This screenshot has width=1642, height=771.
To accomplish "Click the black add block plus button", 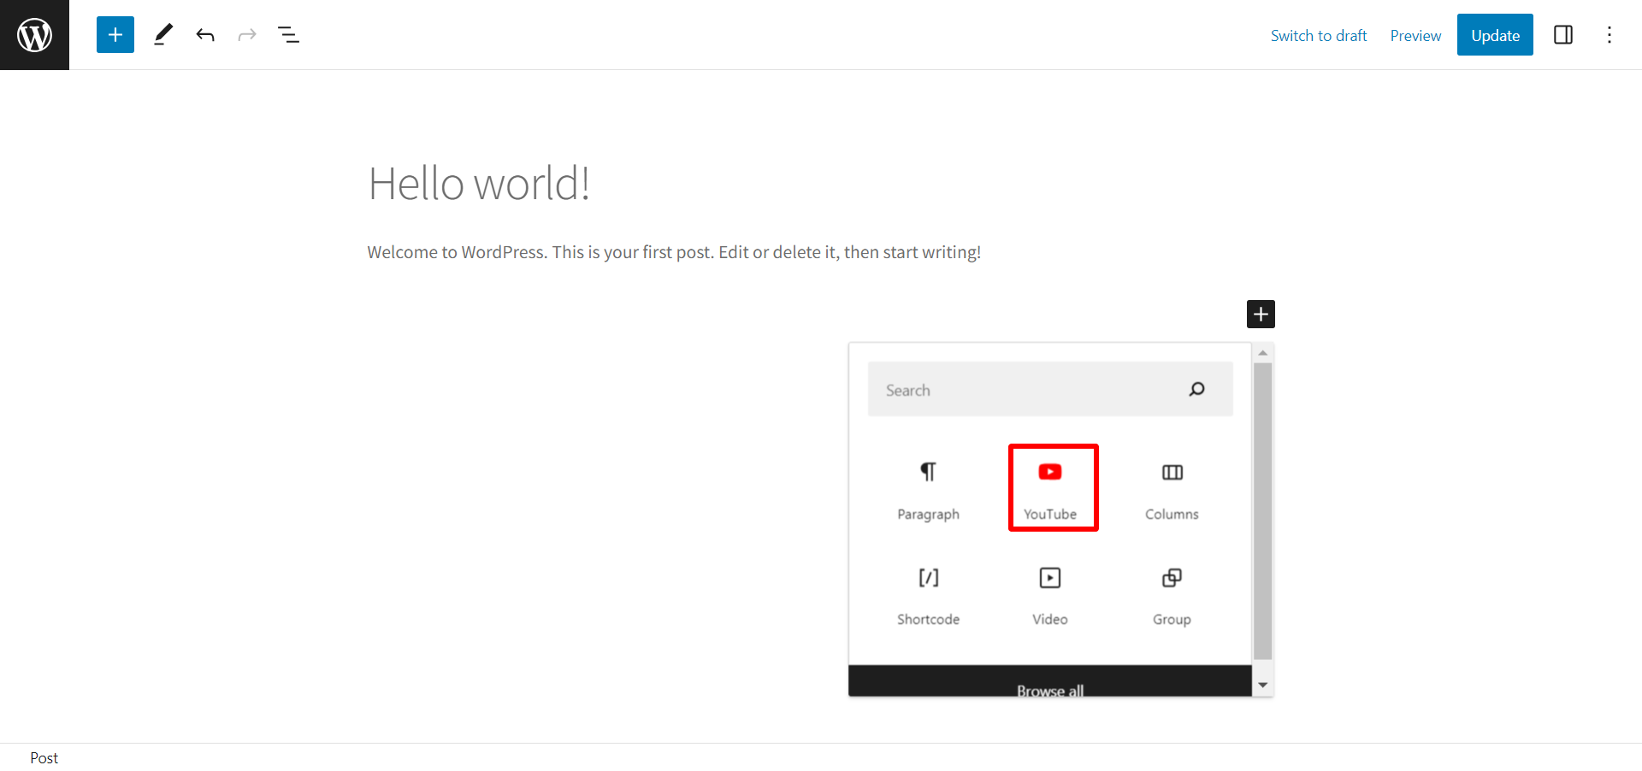I will [x=1261, y=314].
